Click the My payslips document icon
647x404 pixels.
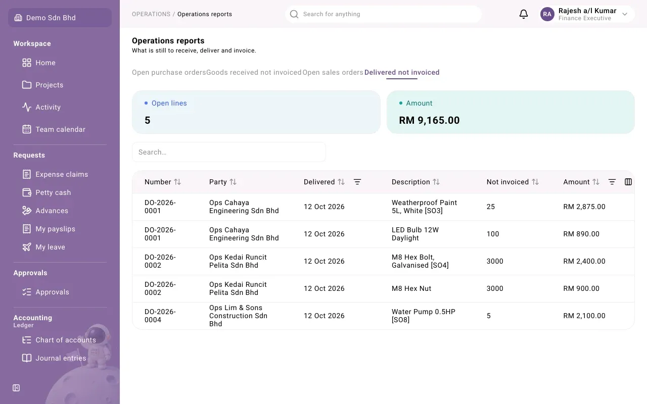pos(27,229)
